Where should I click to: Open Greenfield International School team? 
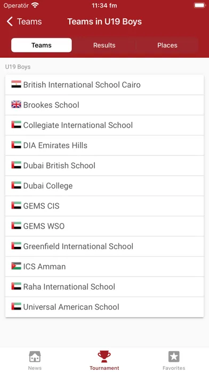coord(104,246)
